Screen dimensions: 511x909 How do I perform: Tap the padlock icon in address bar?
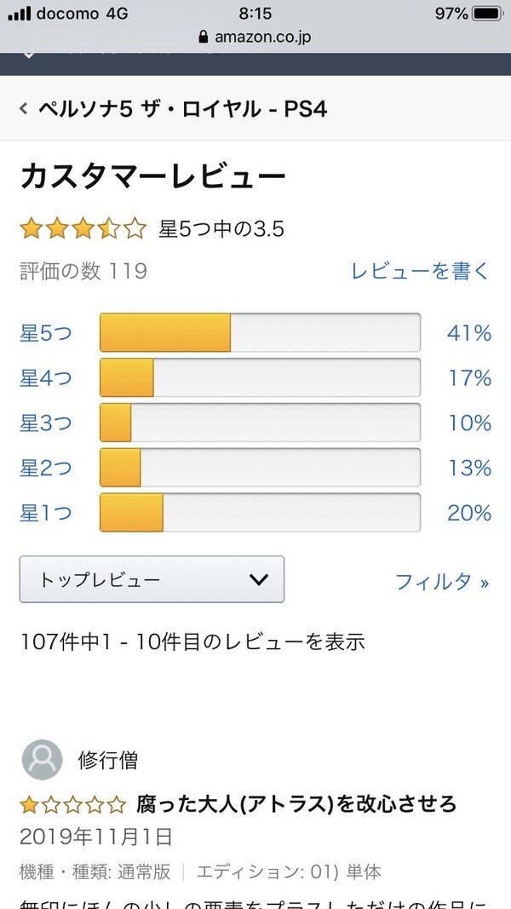203,37
